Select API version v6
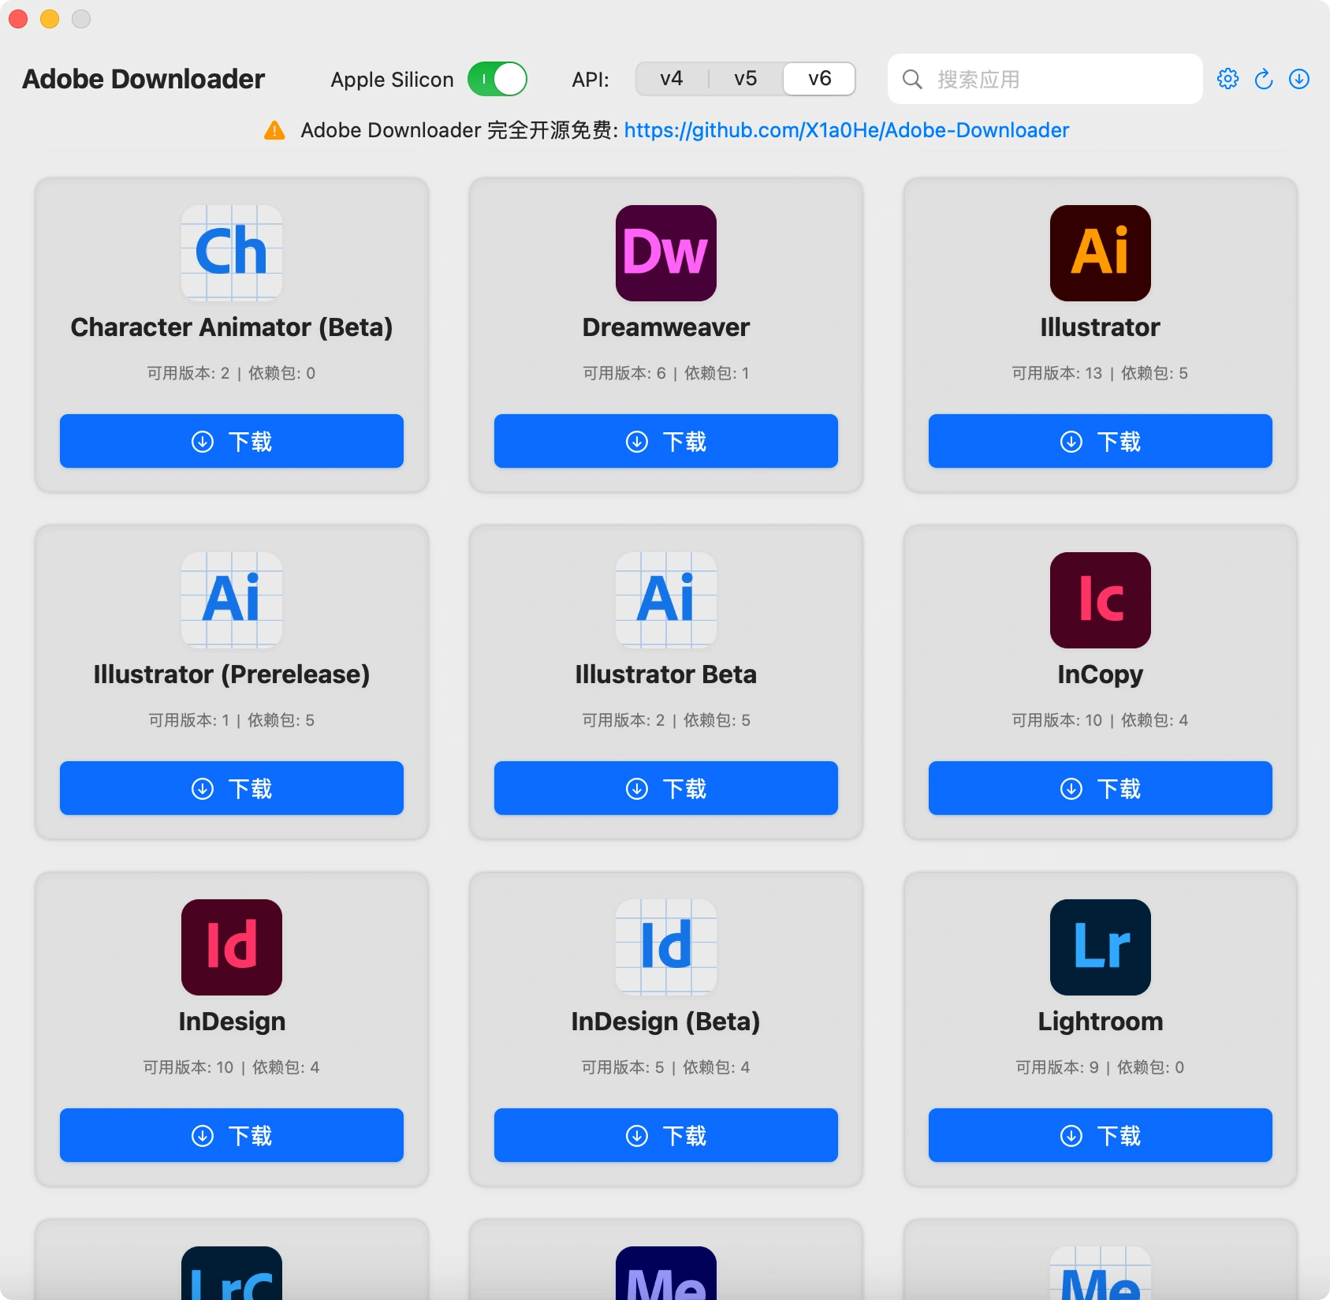 [x=820, y=79]
